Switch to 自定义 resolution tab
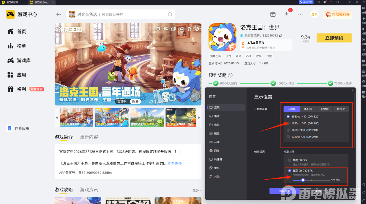Screen dimensions: 366x204 [341, 109]
